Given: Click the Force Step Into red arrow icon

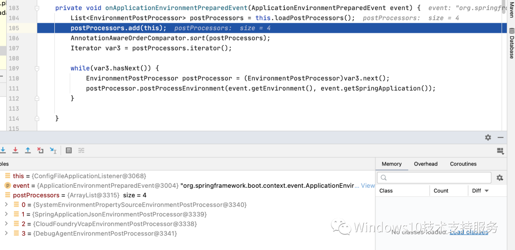Looking at the screenshot, I should 15,150.
